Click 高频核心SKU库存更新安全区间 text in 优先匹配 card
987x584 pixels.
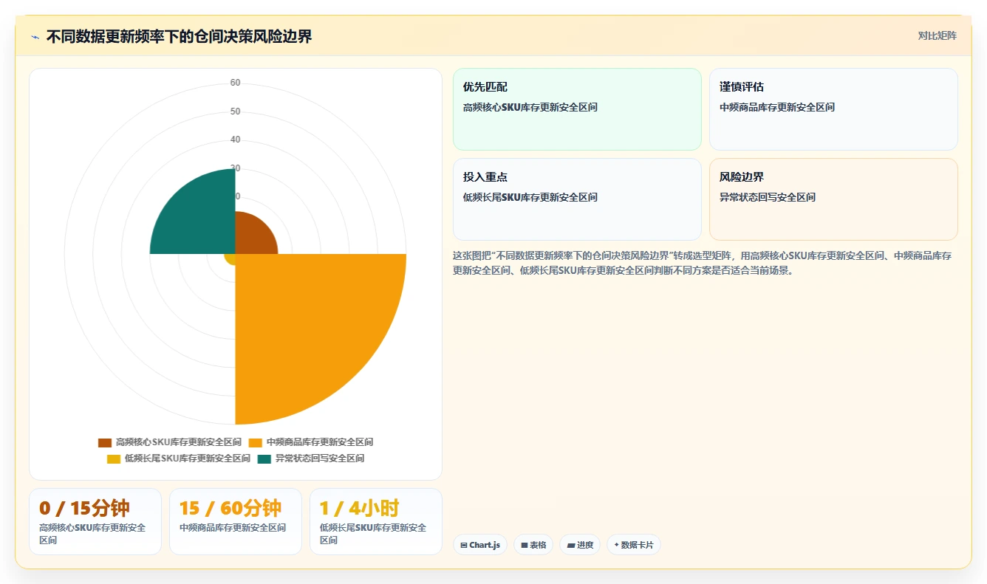(x=530, y=107)
